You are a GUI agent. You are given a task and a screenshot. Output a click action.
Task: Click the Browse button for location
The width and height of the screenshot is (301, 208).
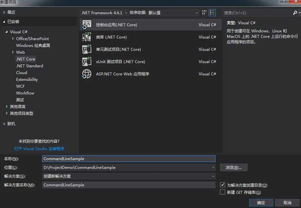(234, 168)
